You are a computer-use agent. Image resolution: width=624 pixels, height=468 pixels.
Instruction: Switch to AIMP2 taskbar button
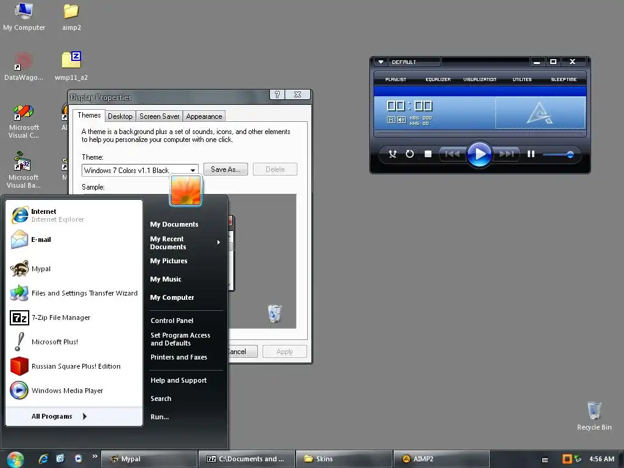tap(441, 459)
